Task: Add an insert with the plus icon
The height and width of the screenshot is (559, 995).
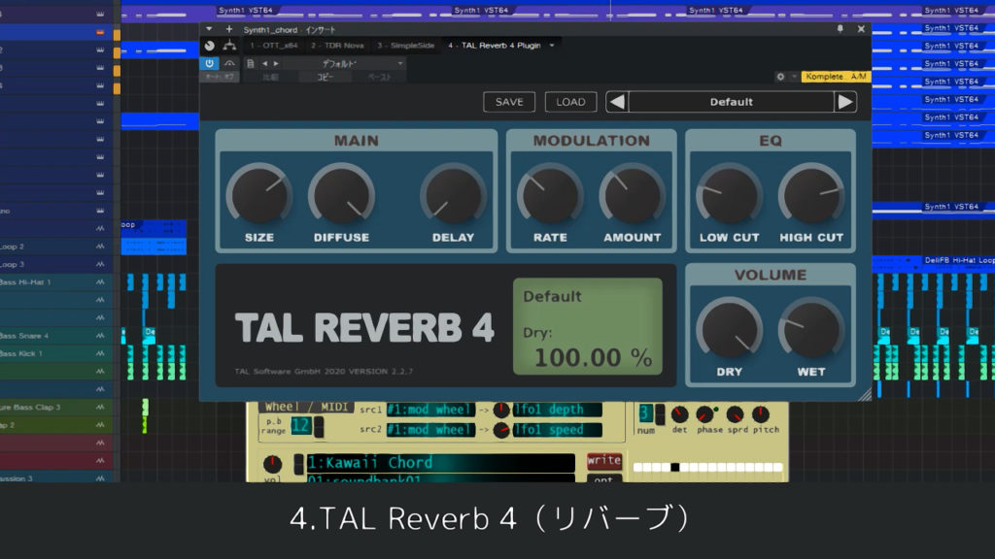Action: tap(229, 29)
